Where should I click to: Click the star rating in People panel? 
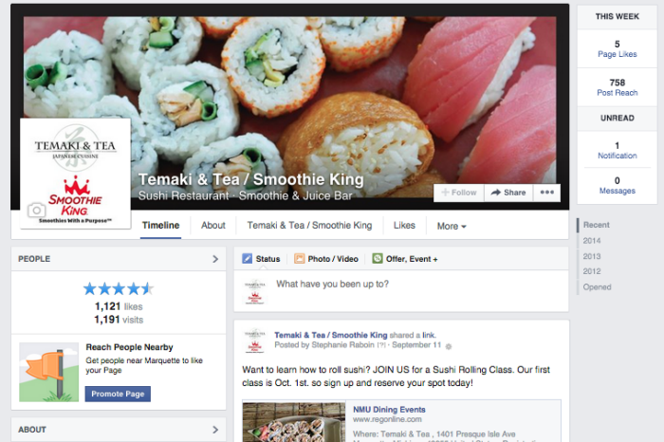coord(119,288)
